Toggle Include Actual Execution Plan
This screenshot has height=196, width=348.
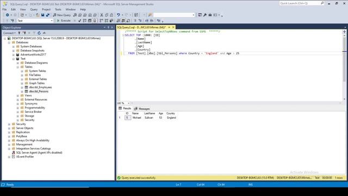[101, 21]
